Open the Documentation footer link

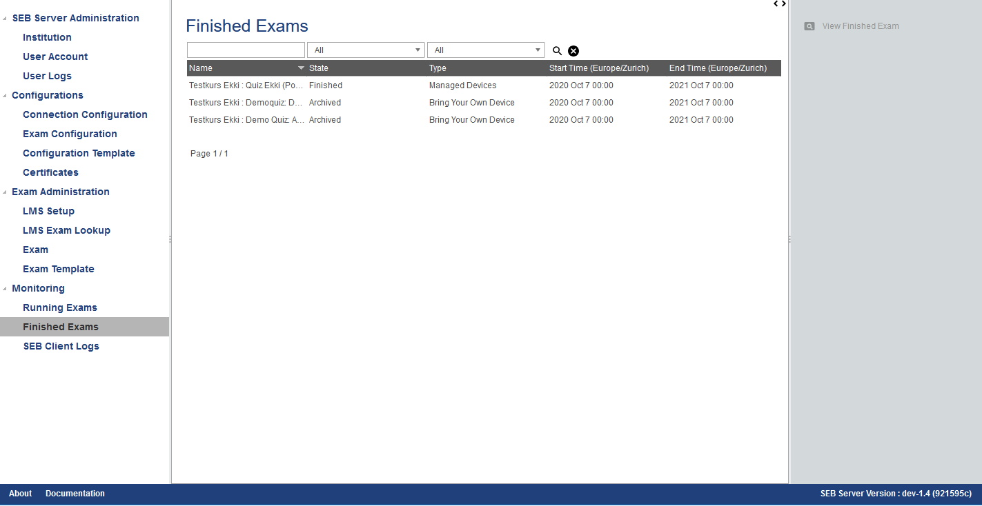point(75,494)
